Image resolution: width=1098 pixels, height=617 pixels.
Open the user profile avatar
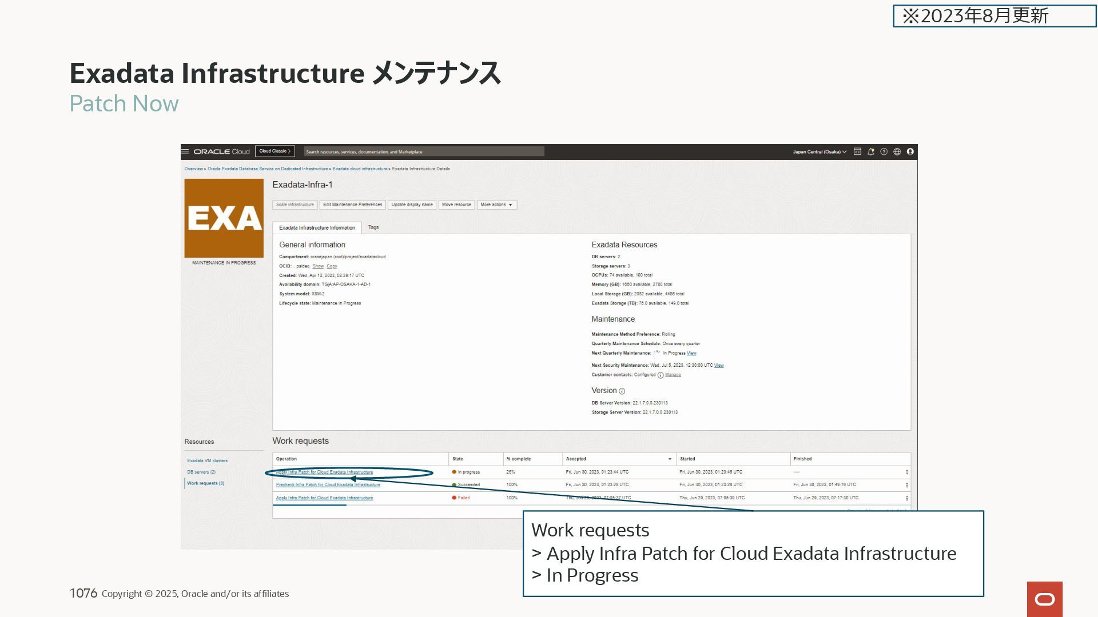click(x=910, y=152)
